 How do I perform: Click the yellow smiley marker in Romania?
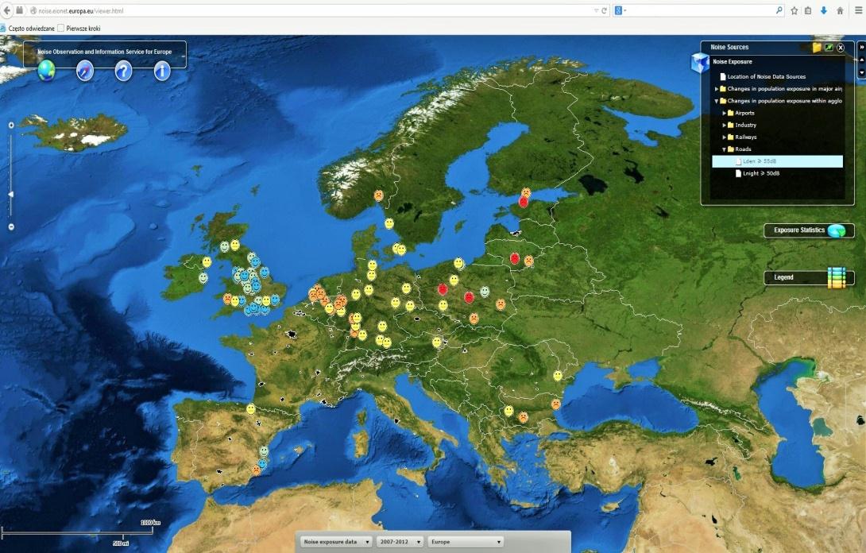[x=558, y=376]
